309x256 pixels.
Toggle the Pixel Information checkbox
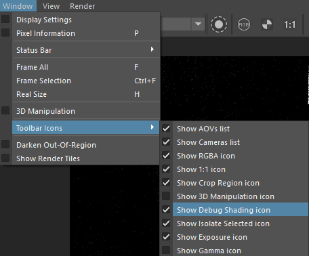point(5,33)
